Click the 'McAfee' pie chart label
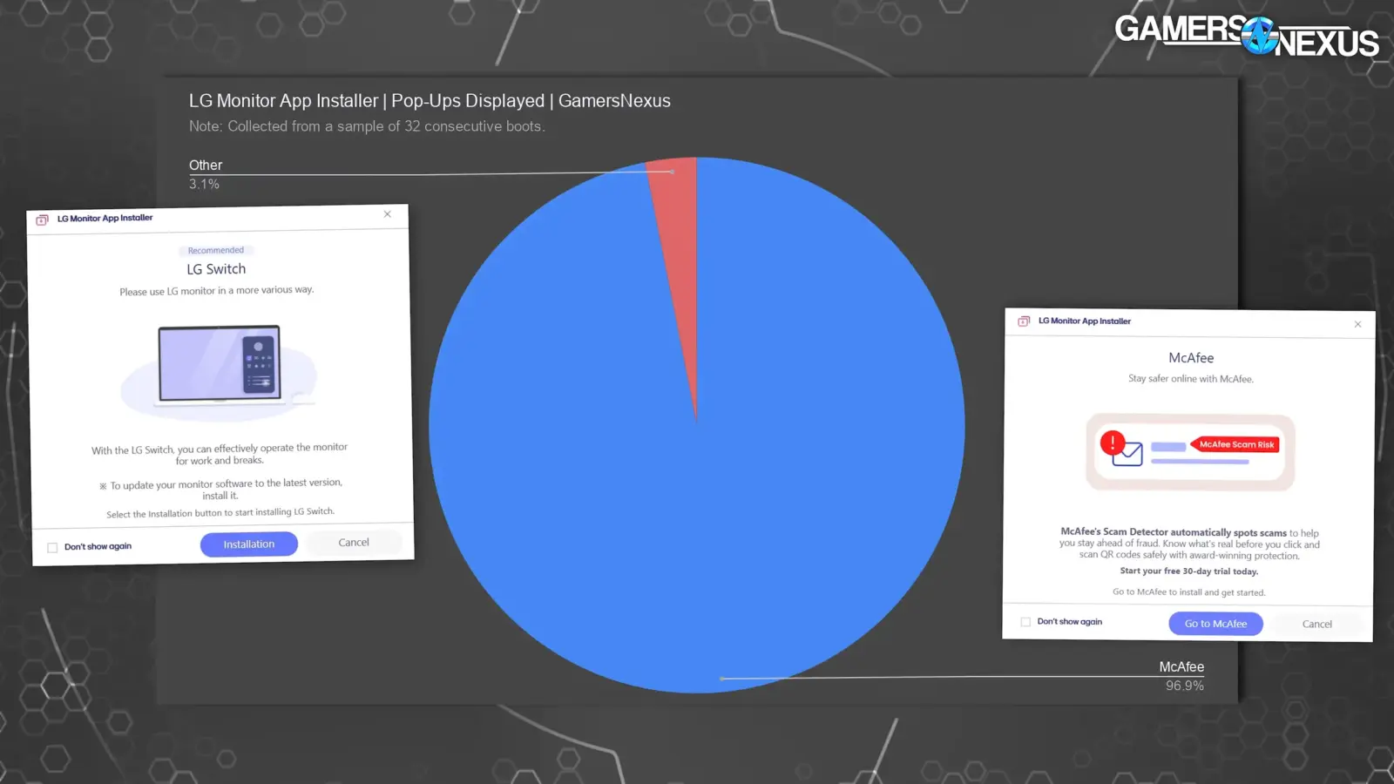 (x=1181, y=666)
